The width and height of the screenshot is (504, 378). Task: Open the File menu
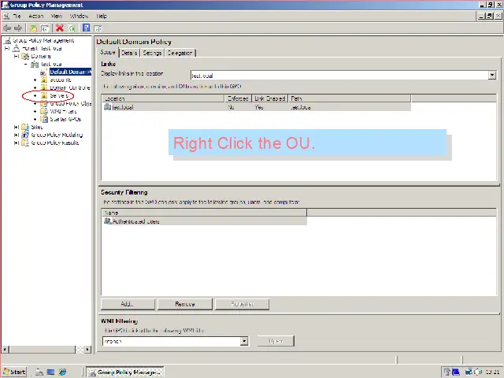pos(17,16)
